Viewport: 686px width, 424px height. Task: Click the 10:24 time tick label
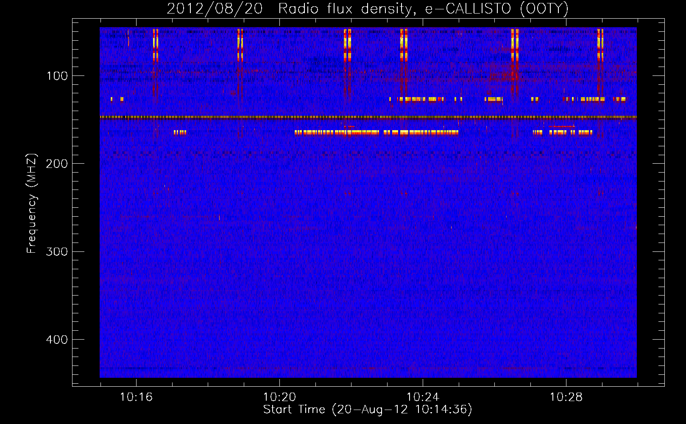point(423,397)
